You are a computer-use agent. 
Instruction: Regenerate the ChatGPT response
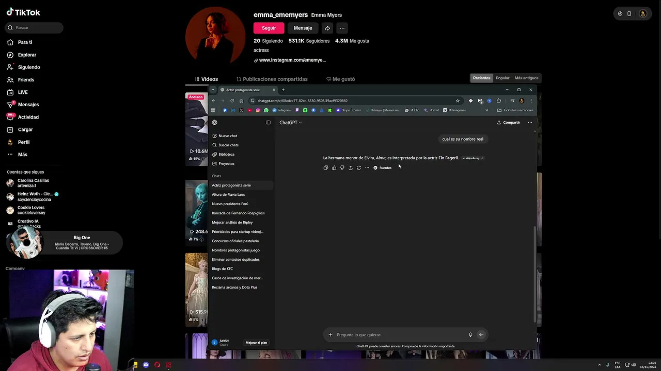[358, 168]
